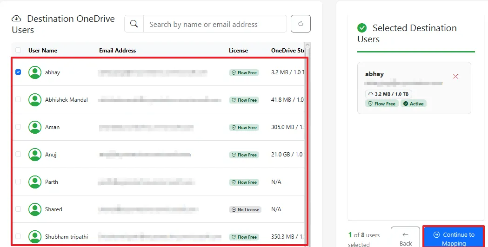The width and height of the screenshot is (488, 247).
Task: Click the name 'Abhishek Mandal' in the list
Action: coord(66,100)
